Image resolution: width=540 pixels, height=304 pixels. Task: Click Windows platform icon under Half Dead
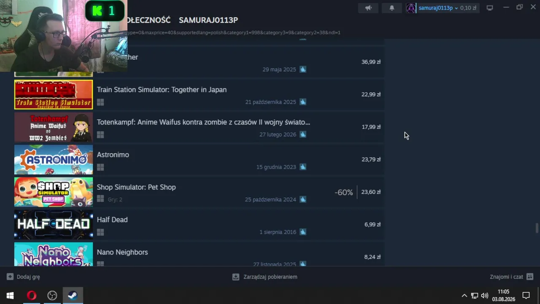100,232
